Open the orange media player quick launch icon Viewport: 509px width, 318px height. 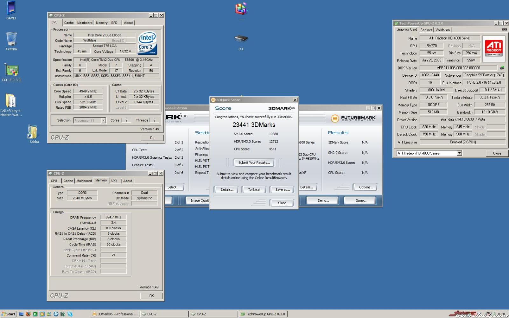[x=42, y=314]
